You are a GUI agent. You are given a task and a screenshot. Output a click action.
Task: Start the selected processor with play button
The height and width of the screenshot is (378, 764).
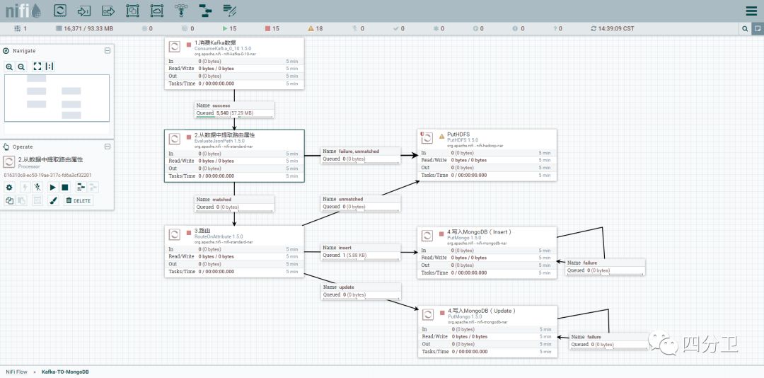click(52, 187)
